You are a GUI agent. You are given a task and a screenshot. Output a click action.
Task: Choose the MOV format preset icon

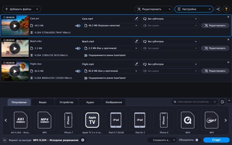click(187, 120)
